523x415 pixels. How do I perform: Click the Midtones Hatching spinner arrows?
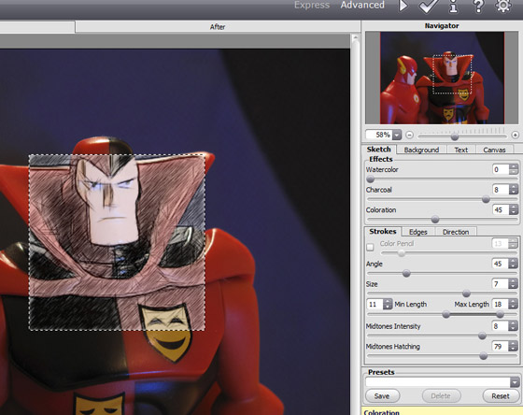(513, 346)
